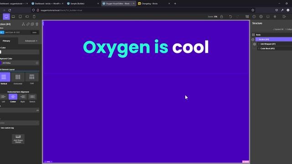
Task: Open the History clock icon
Action: [x=254, y=17]
